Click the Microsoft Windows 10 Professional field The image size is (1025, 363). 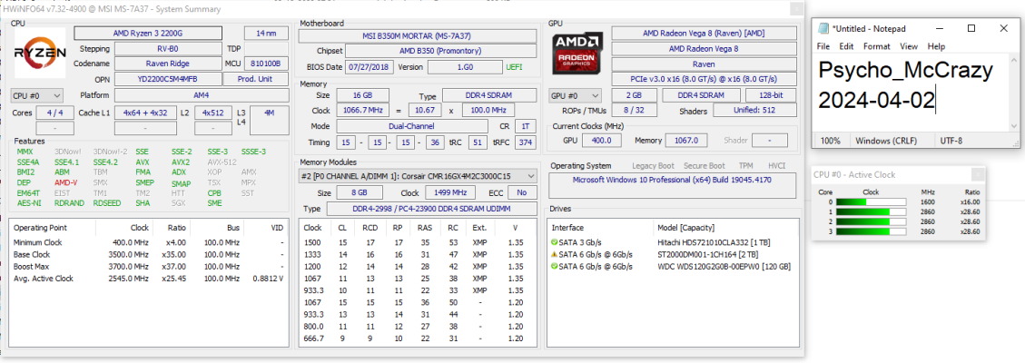(672, 185)
